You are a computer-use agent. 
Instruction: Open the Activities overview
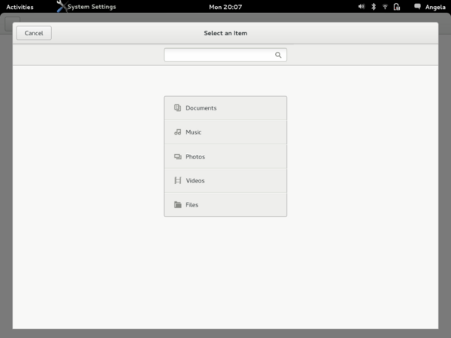point(20,7)
